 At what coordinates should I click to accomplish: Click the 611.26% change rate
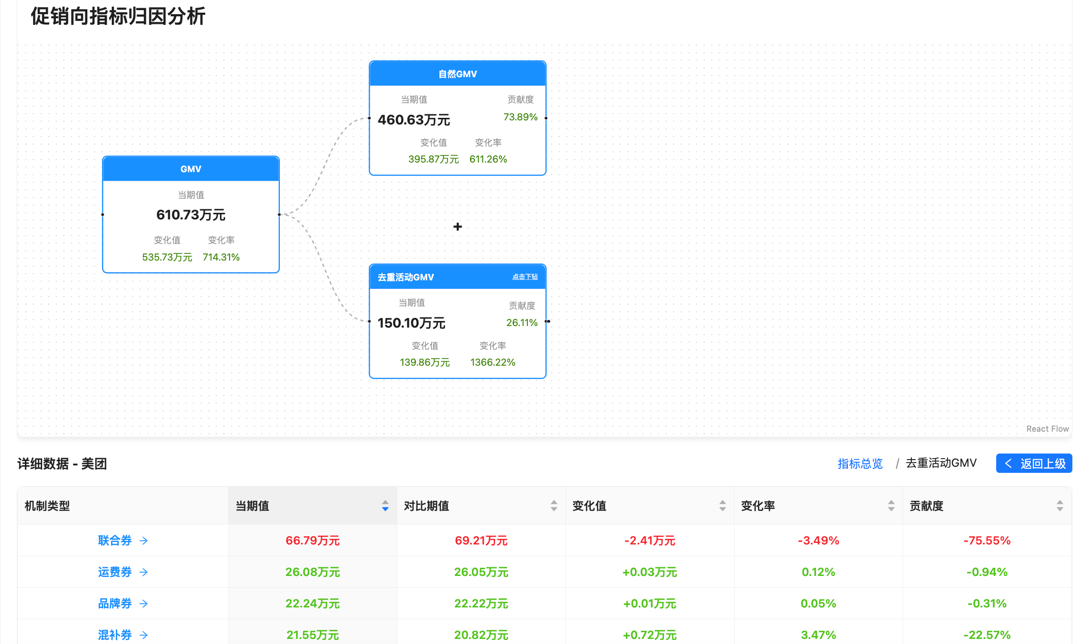point(488,159)
